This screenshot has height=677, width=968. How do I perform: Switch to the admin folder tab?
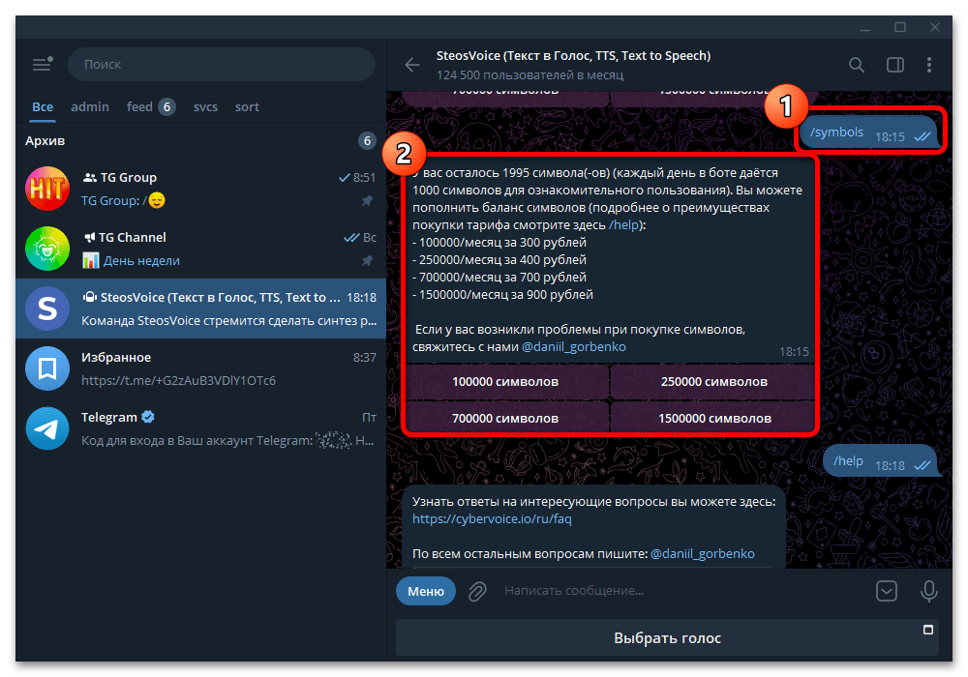pos(89,106)
